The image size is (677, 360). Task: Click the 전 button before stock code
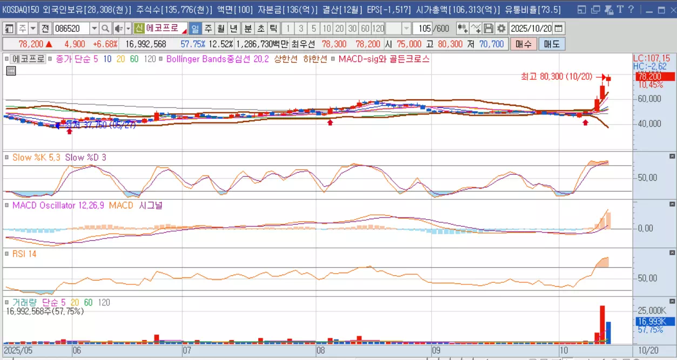45,29
